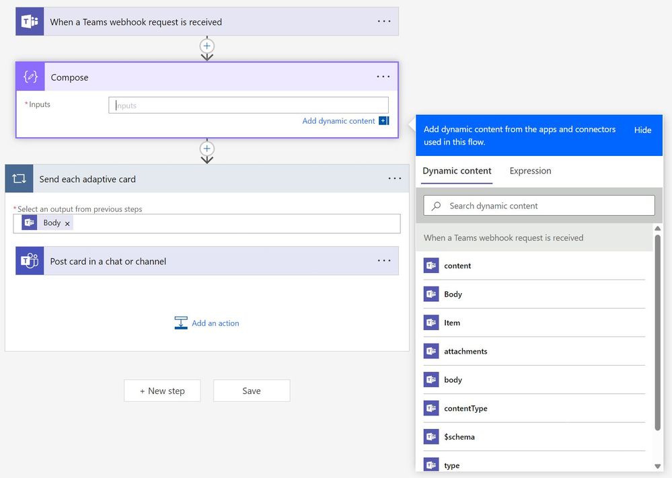This screenshot has width=672, height=478.
Task: Collapse the Send each adaptive card header
Action: point(207,179)
